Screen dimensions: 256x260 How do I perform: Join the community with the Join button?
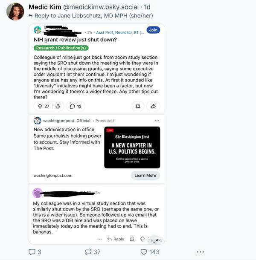tap(153, 30)
